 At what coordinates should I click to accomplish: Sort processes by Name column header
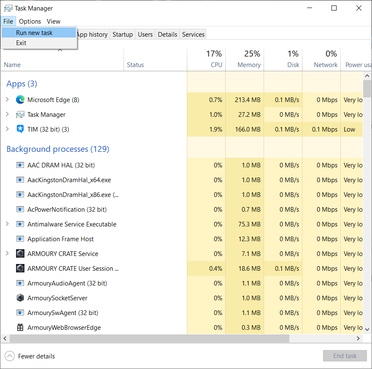tap(62, 59)
